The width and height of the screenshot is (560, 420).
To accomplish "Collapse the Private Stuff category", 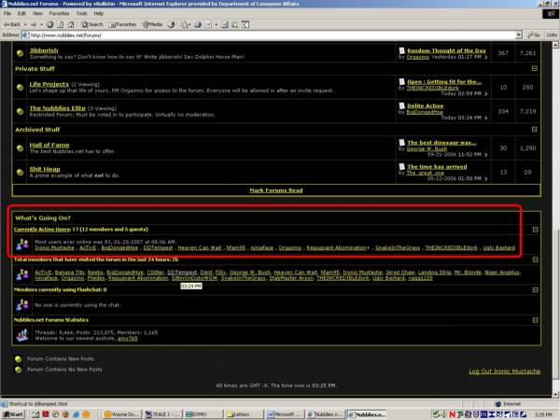I will point(535,68).
